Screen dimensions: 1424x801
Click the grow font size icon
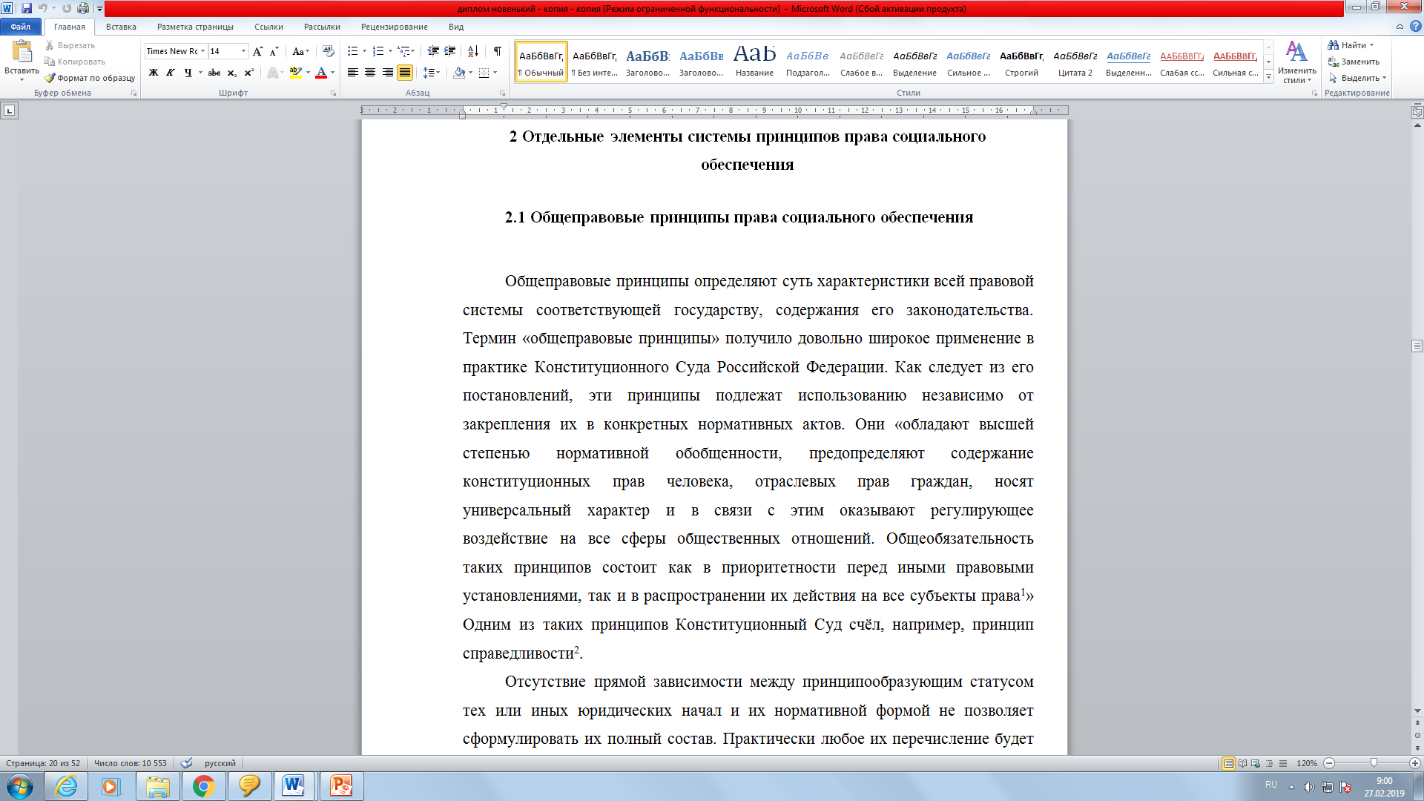pyautogui.click(x=257, y=51)
